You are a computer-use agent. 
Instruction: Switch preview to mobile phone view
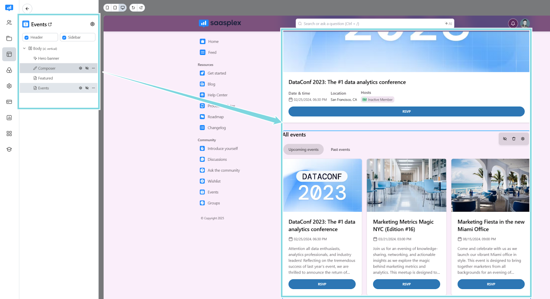[108, 8]
